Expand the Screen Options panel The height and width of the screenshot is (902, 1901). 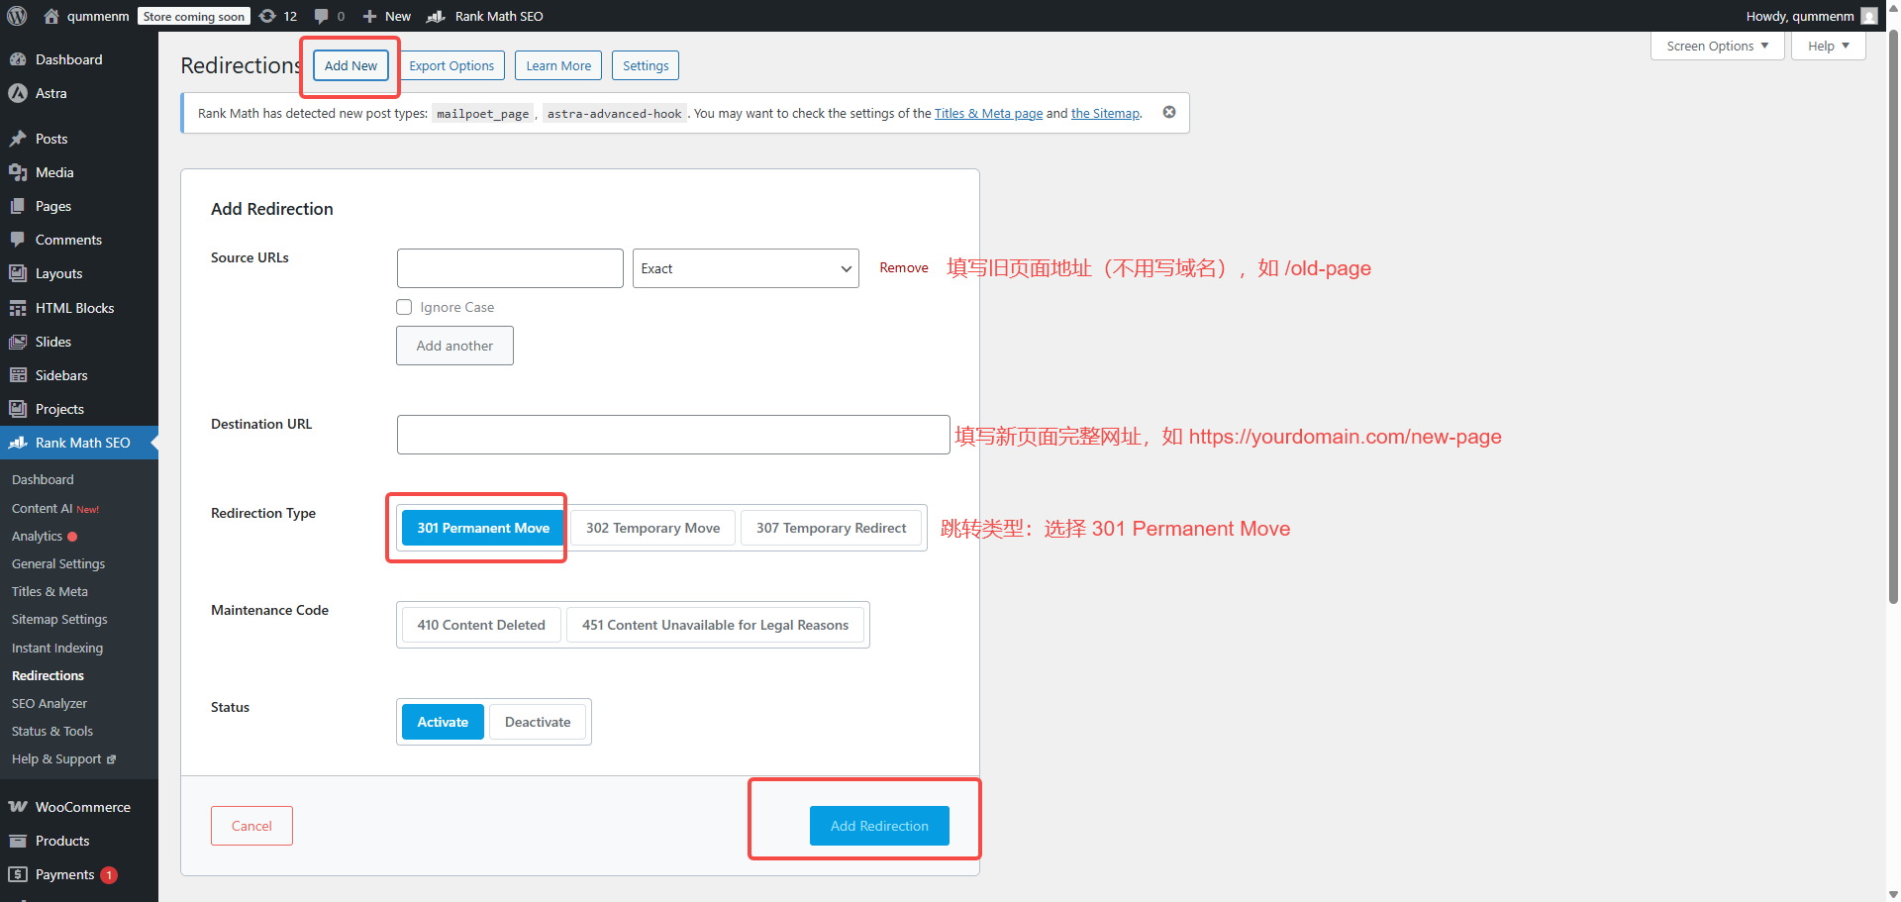click(x=1716, y=46)
